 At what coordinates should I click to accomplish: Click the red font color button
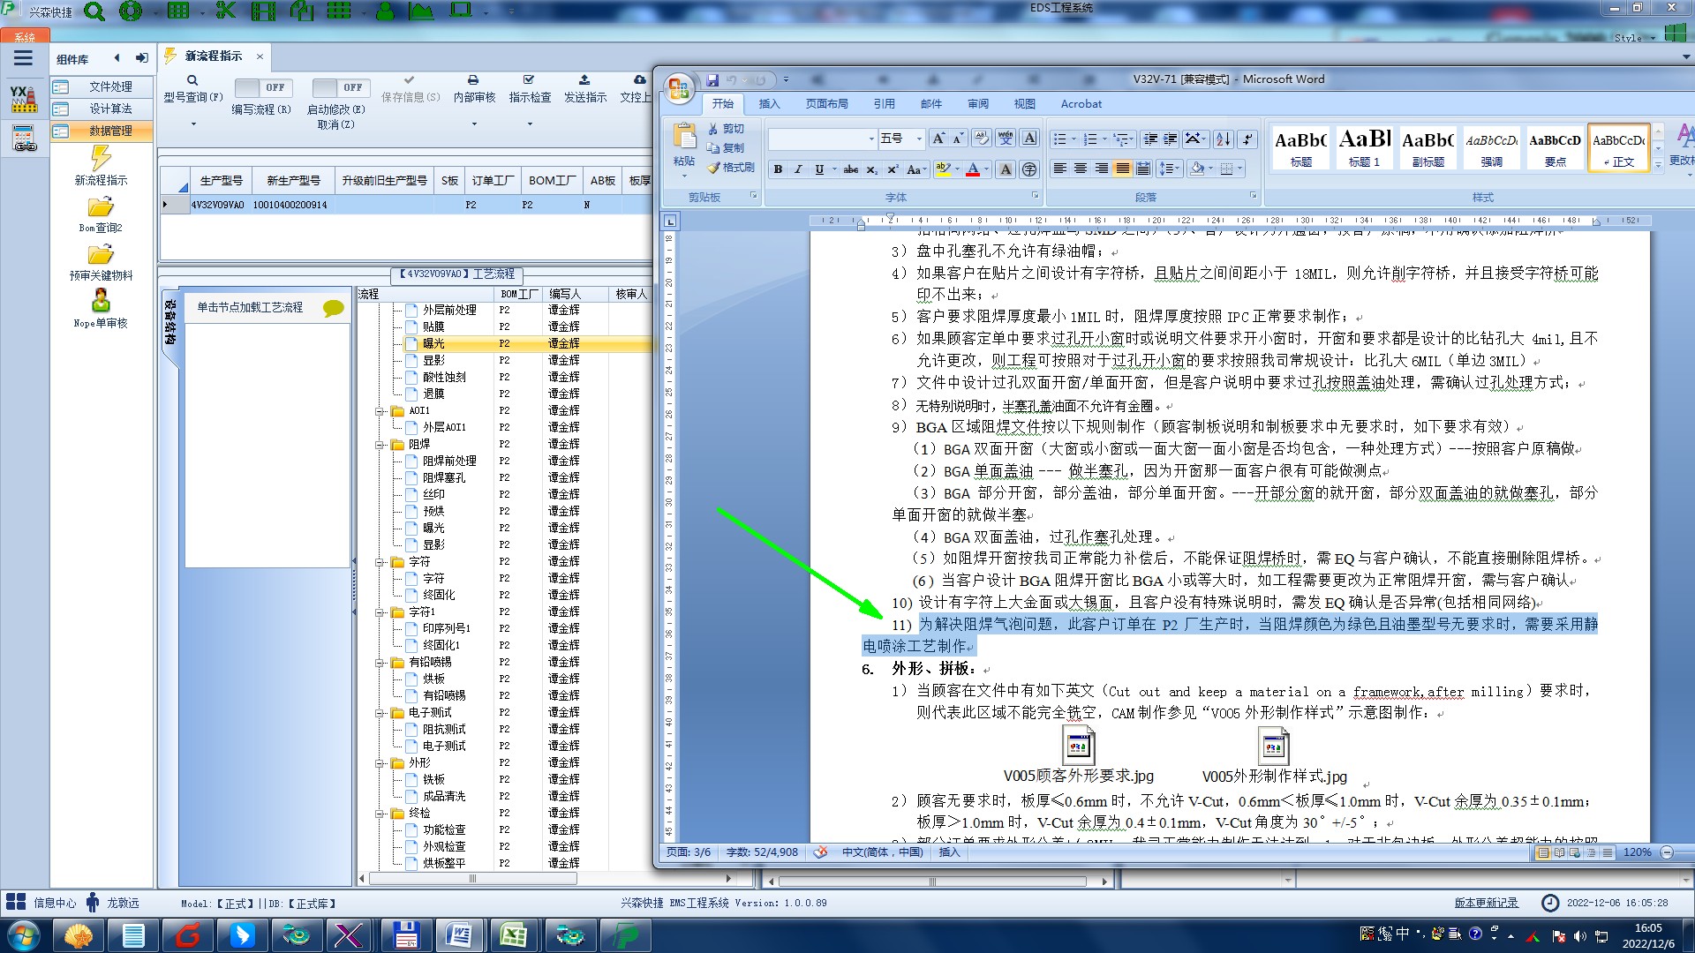[972, 169]
